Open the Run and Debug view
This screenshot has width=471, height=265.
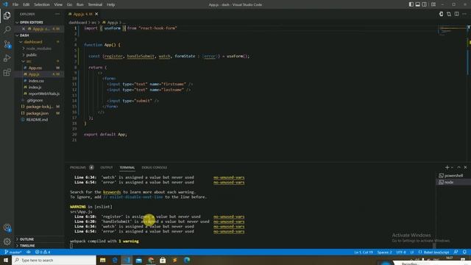pos(7,58)
